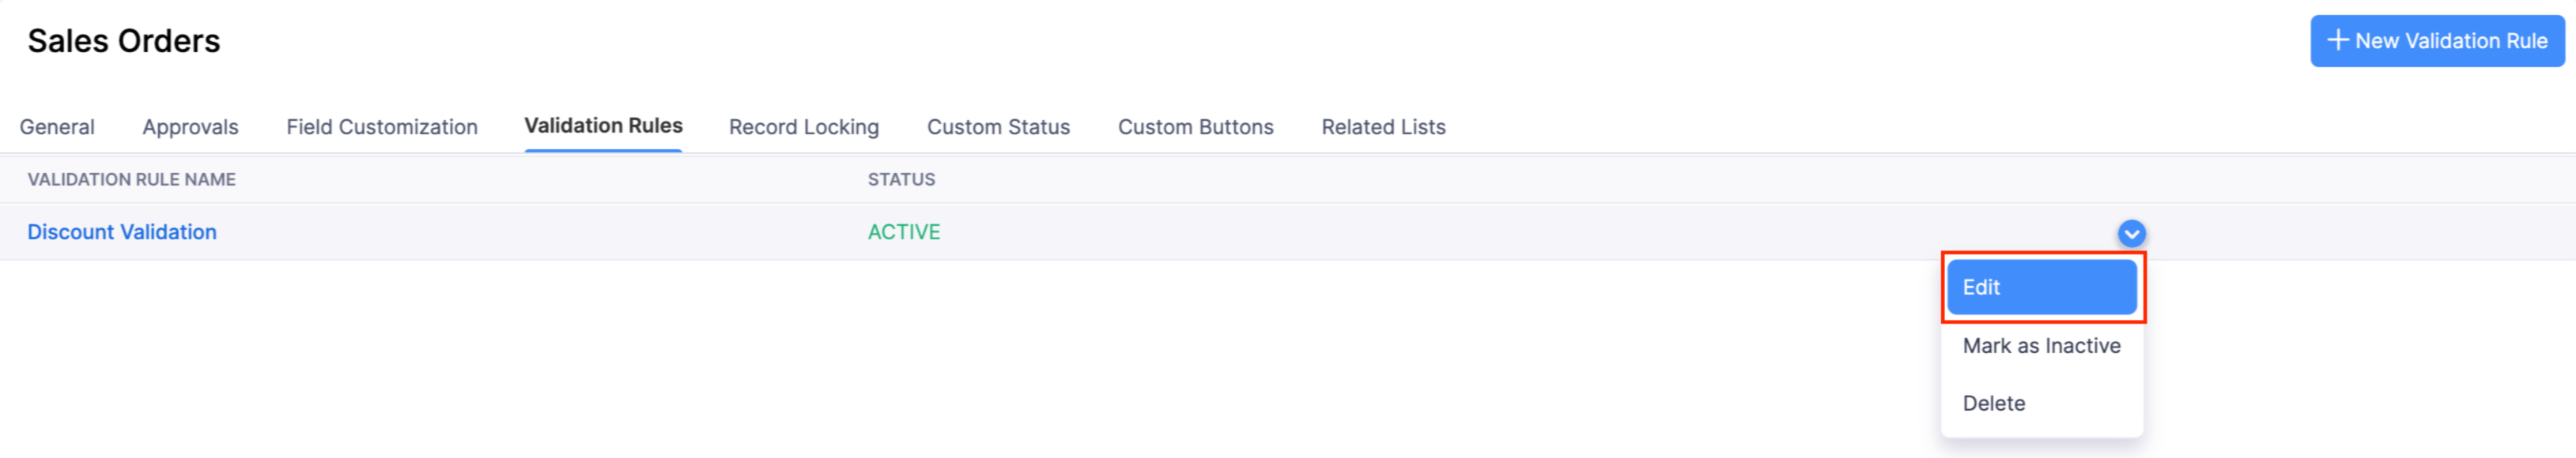Go to Field Customization settings

(380, 126)
